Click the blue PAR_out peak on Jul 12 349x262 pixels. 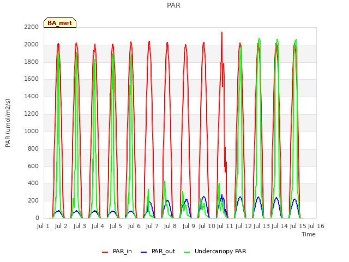pos(240,197)
